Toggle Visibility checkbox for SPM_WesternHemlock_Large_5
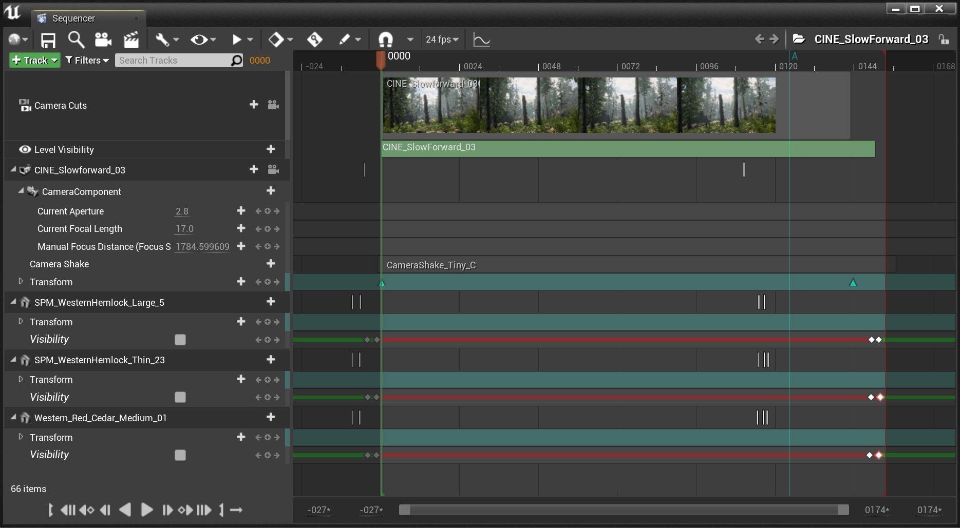Viewport: 960px width, 528px height. 180,340
